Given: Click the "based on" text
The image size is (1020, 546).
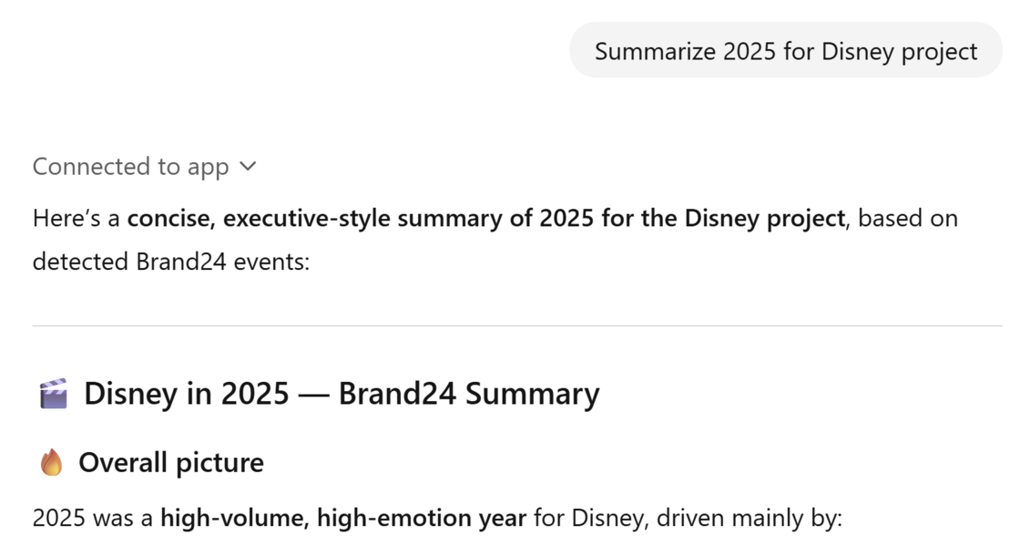Looking at the screenshot, I should pos(907,219).
